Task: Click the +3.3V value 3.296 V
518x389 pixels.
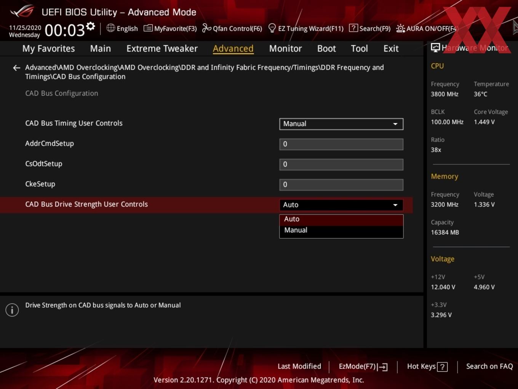Action: click(441, 315)
